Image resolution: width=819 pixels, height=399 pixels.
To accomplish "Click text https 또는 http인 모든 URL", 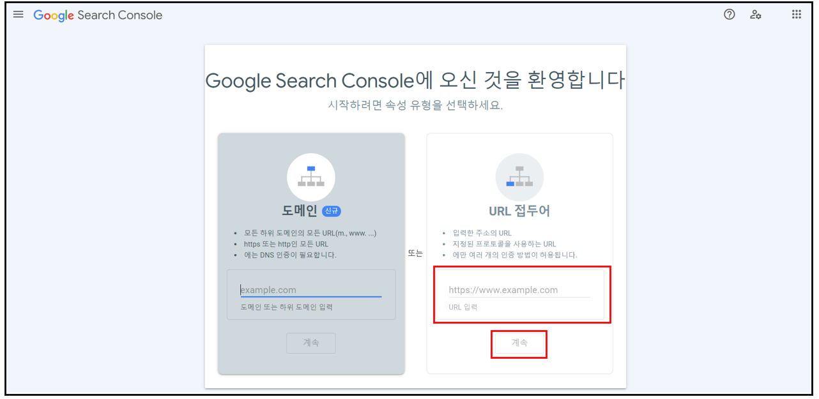I will [x=286, y=244].
